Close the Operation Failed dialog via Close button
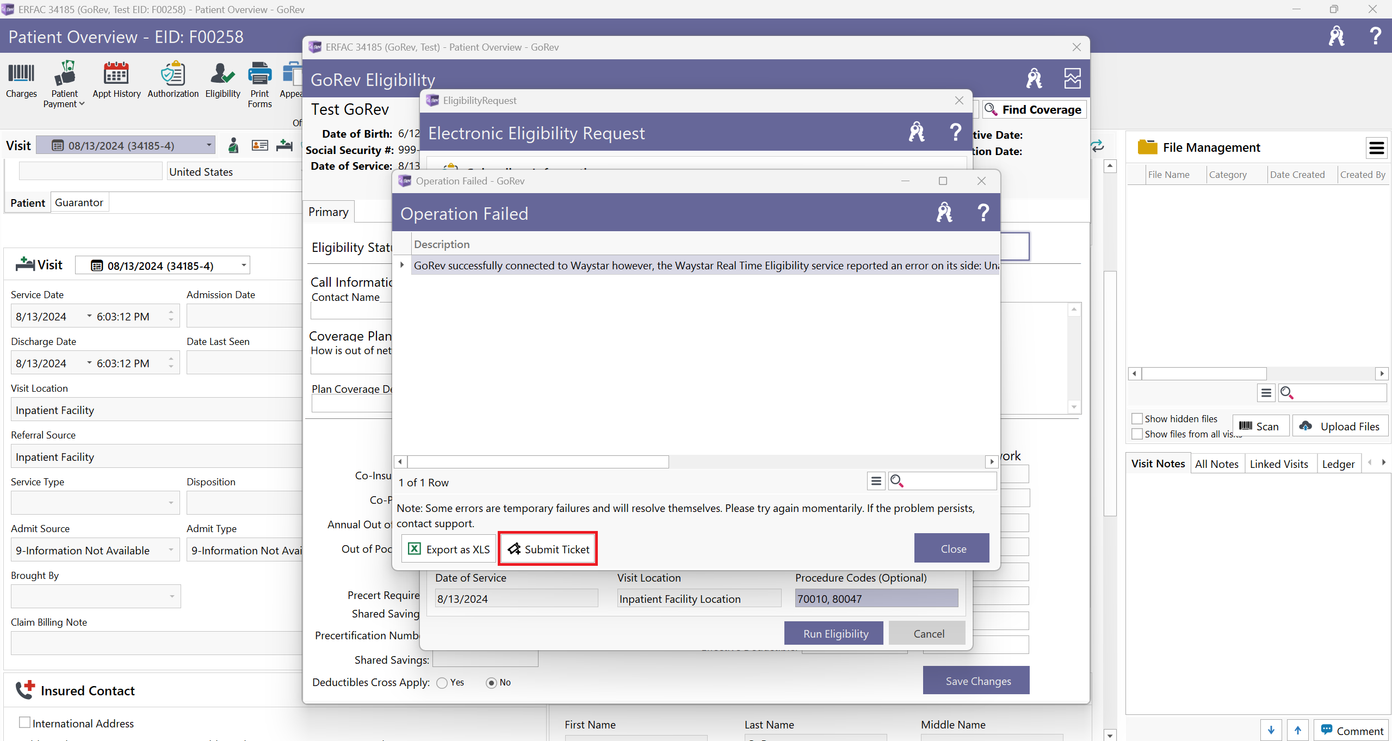Viewport: 1392px width, 741px height. [953, 548]
